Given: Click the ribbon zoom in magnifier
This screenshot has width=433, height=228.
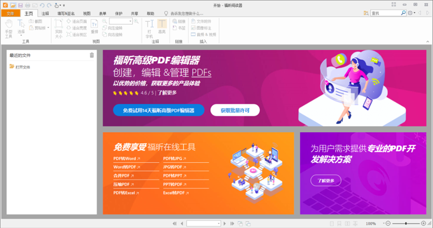Looking at the screenshot, I should point(136,21).
